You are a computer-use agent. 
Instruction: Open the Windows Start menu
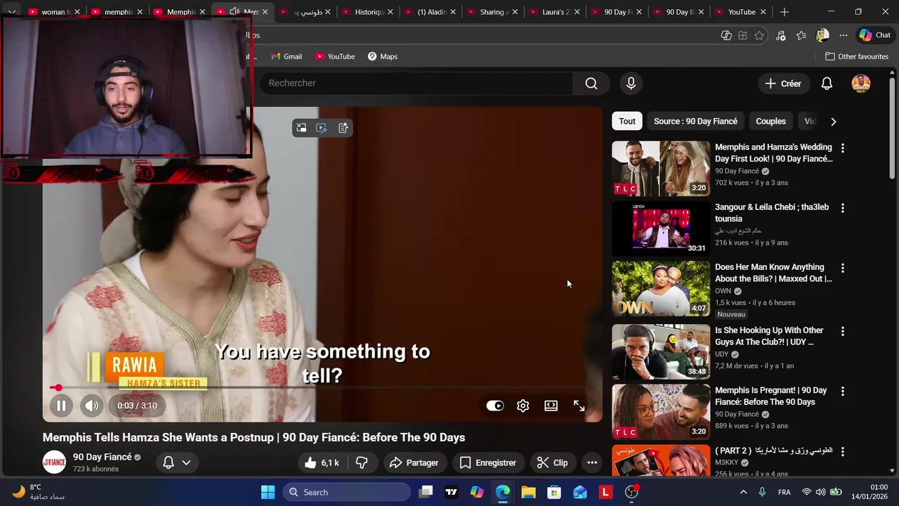point(268,492)
